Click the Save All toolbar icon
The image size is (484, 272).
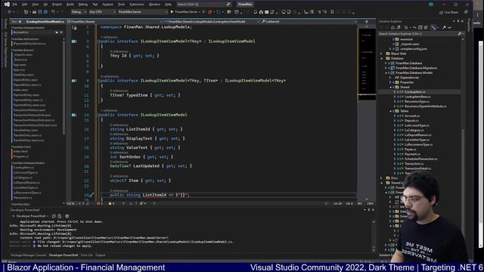45,12
